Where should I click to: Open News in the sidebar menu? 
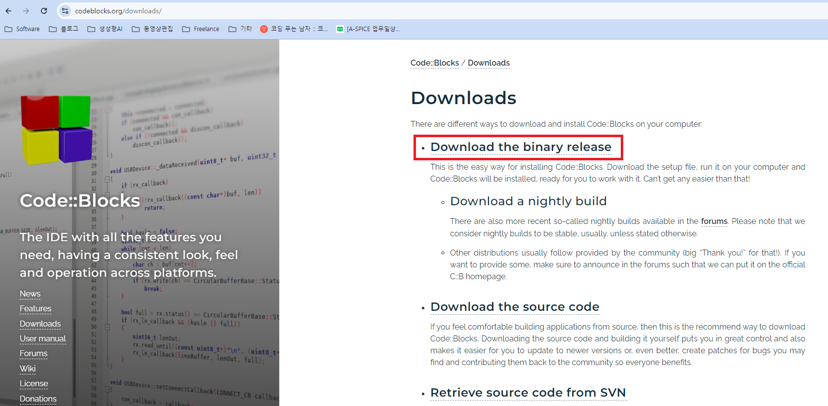click(30, 294)
